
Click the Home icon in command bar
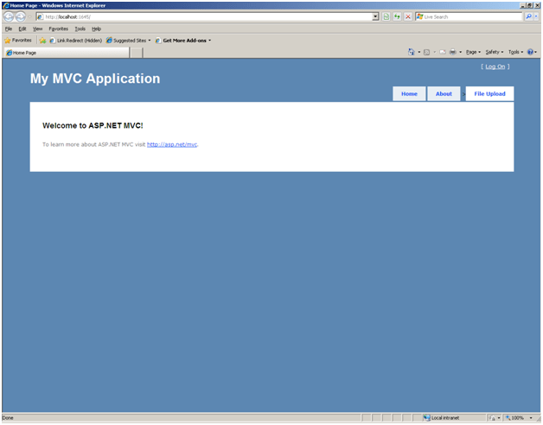[x=412, y=52]
